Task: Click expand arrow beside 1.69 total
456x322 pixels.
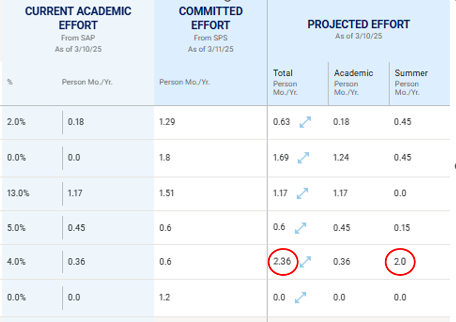Action: click(303, 158)
